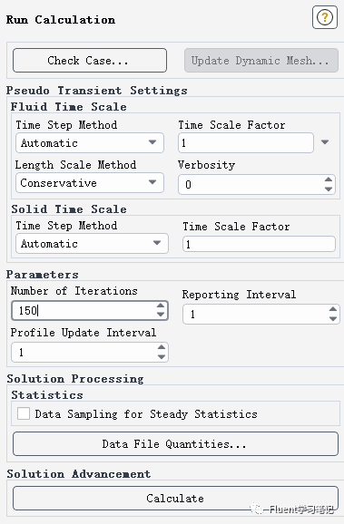Open Length Scale Method Conservative dropdown
The width and height of the screenshot is (344, 524).
coord(90,183)
